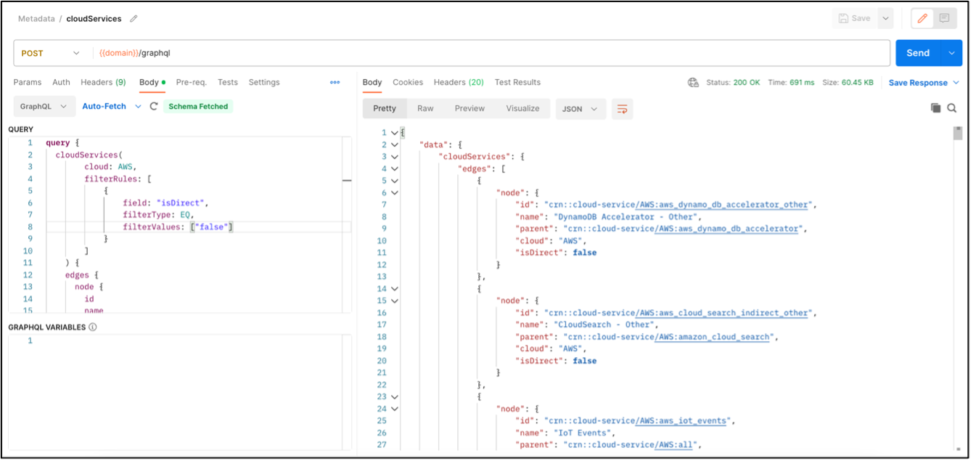Image resolution: width=973 pixels, height=461 pixels.
Task: Open the request Headers (9) tab
Action: (x=103, y=82)
